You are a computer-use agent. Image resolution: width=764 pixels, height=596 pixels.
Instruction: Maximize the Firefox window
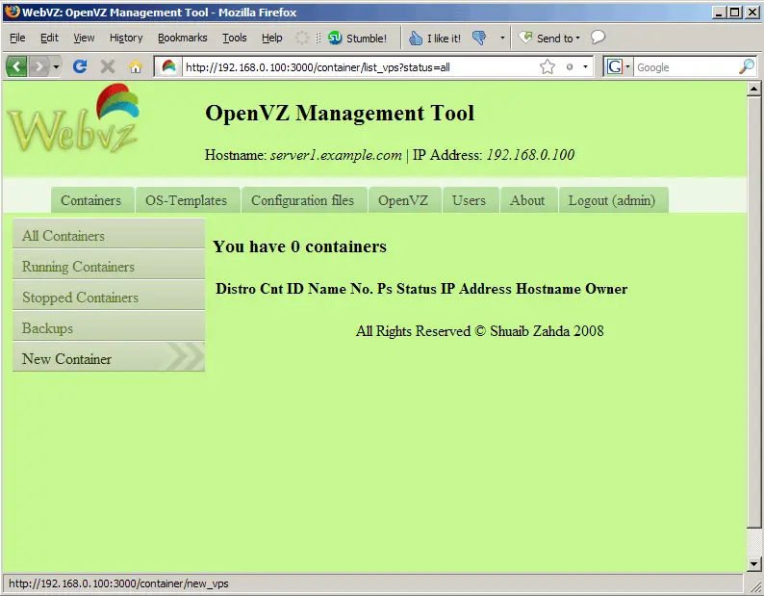[x=735, y=13]
